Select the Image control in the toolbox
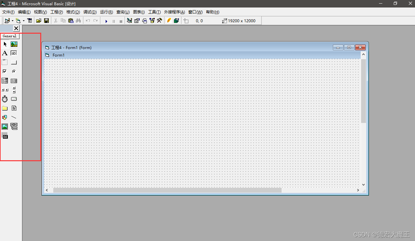This screenshot has width=415, height=241. click(5, 127)
